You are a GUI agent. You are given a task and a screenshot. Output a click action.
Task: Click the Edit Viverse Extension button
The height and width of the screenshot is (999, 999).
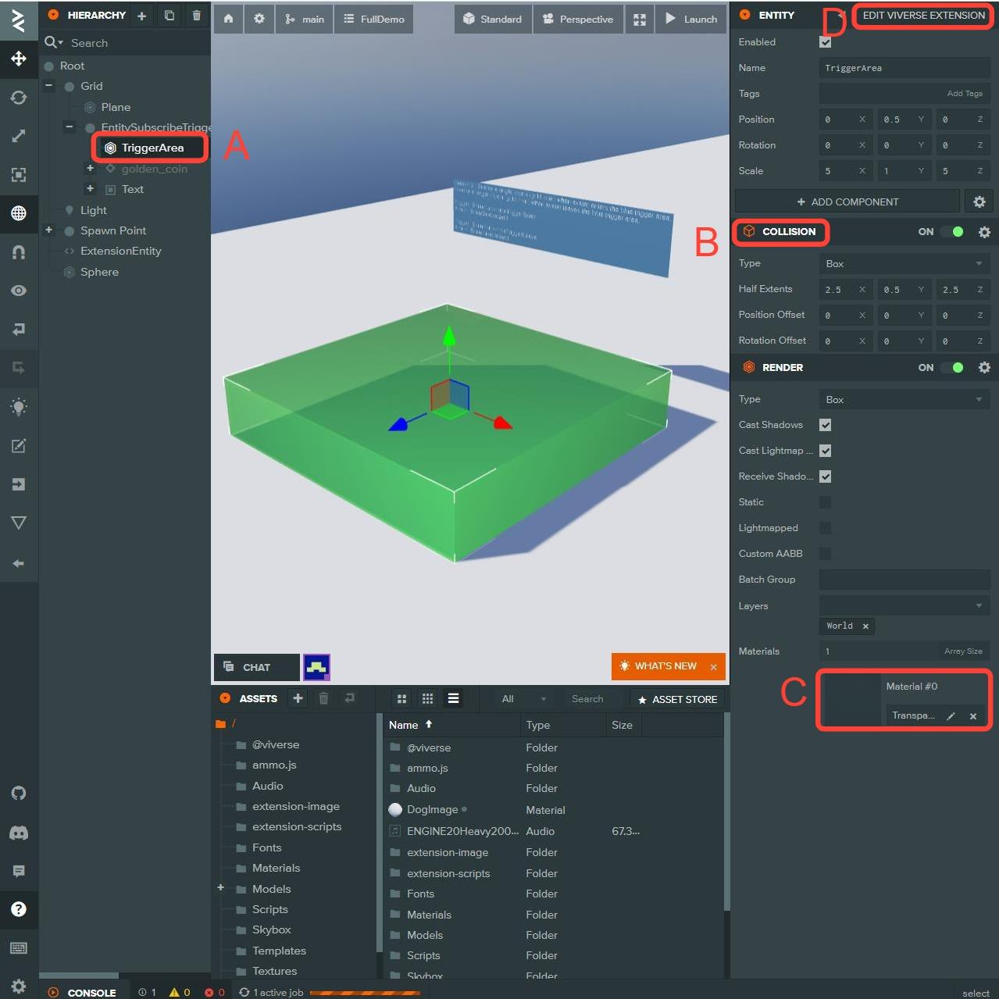tap(923, 16)
